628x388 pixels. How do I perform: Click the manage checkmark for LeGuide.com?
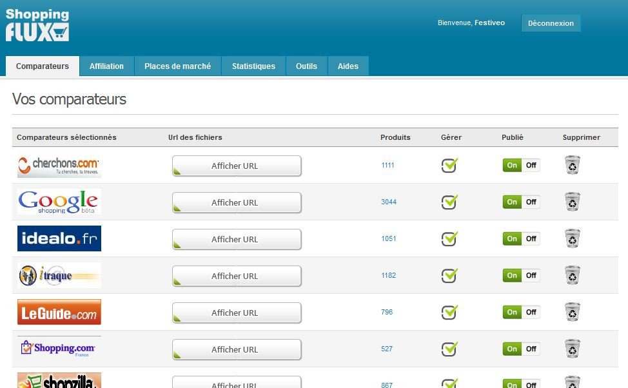[449, 313]
